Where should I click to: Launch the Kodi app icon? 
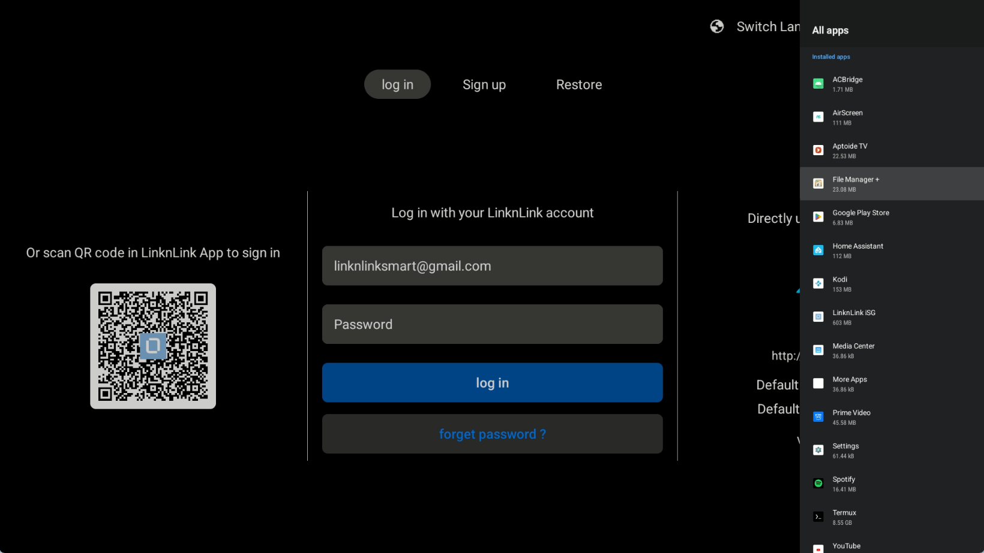coord(818,284)
